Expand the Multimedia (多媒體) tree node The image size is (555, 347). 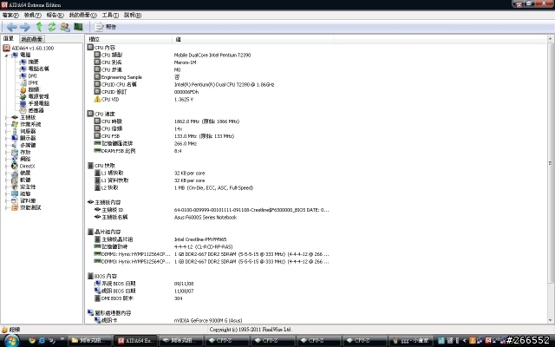pos(6,145)
